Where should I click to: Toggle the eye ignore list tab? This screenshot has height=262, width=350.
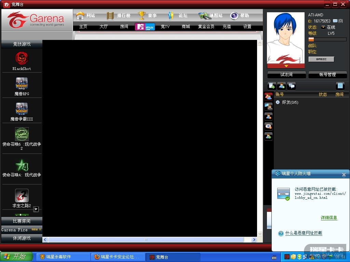pos(269,126)
